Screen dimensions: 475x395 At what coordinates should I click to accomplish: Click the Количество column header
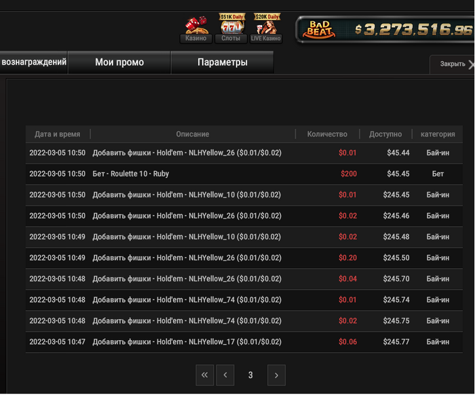pos(327,134)
